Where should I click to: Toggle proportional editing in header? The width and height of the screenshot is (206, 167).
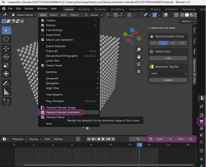click(x=129, y=15)
